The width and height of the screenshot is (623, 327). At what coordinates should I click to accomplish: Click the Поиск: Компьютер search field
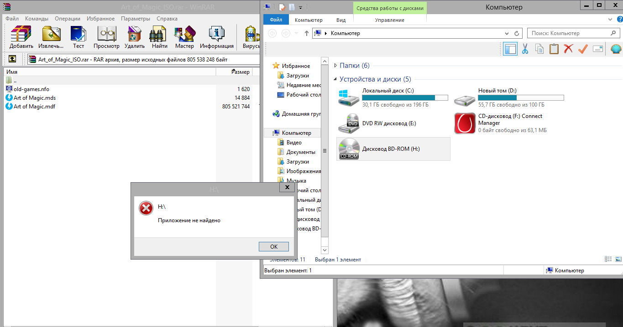point(573,33)
